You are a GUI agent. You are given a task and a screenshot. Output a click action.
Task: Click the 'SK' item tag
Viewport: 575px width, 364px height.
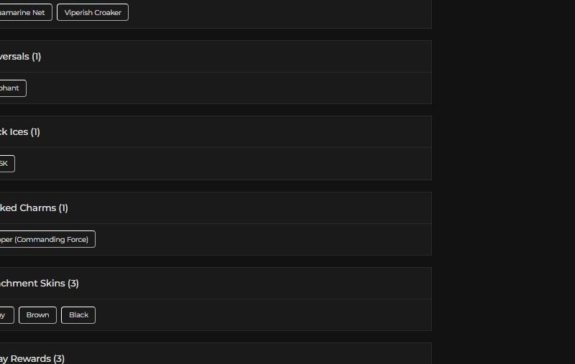coord(6,164)
